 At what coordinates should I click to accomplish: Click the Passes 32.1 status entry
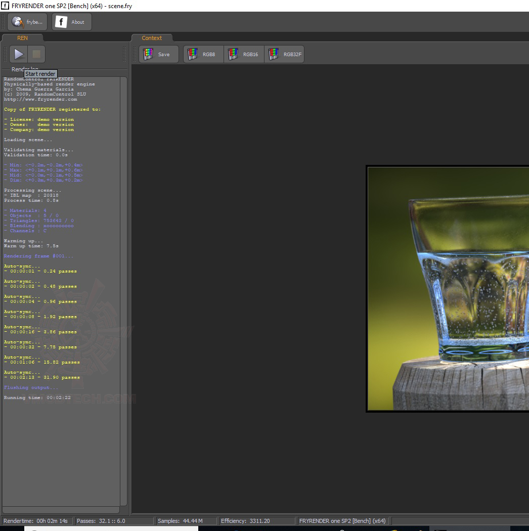(x=114, y=521)
